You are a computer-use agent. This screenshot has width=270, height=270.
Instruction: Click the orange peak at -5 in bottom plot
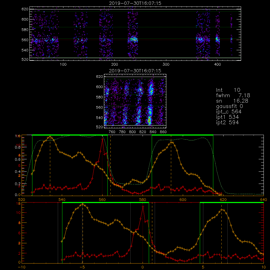point(83,204)
